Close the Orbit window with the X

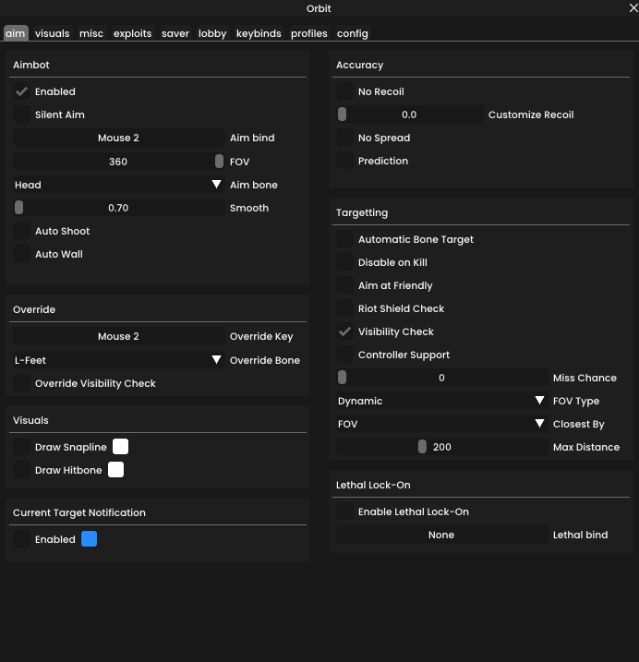point(633,8)
